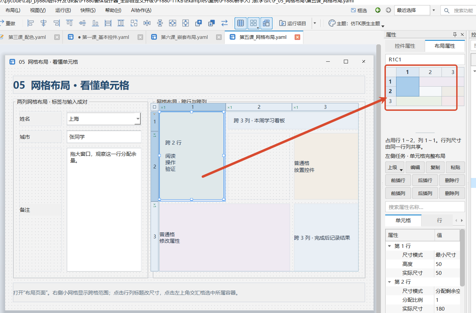This screenshot has height=313, width=476.
Task: Click the send to back icon
Action: (x=211, y=23)
